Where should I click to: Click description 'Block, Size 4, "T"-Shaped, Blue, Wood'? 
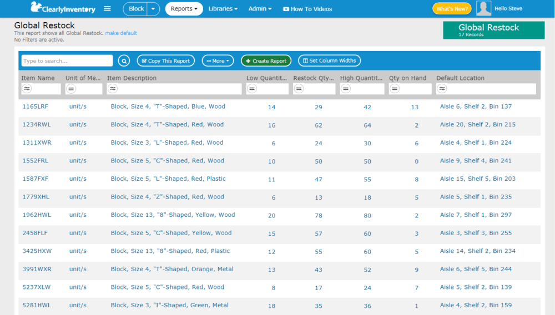point(168,106)
